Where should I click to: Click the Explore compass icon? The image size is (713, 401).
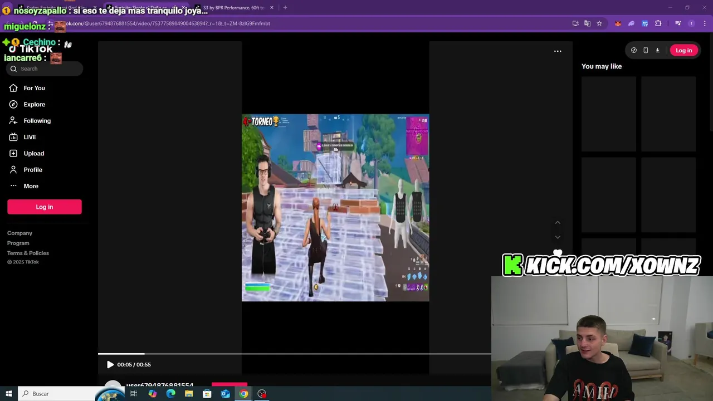point(13,104)
